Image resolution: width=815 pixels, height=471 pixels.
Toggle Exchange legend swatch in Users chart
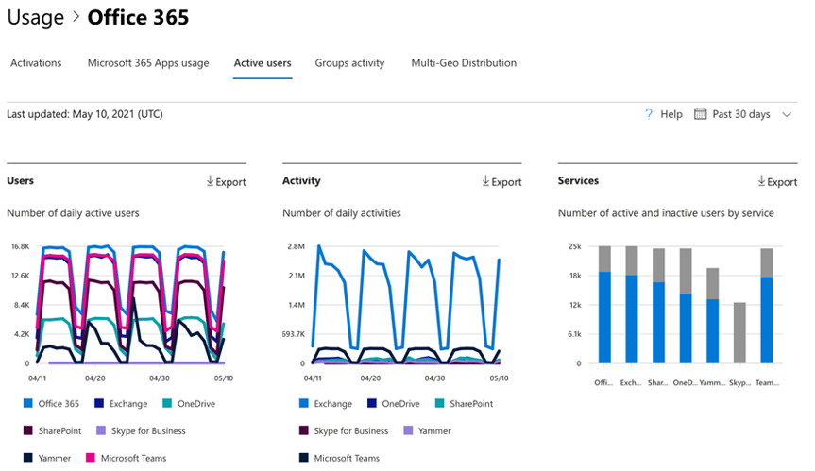99,403
